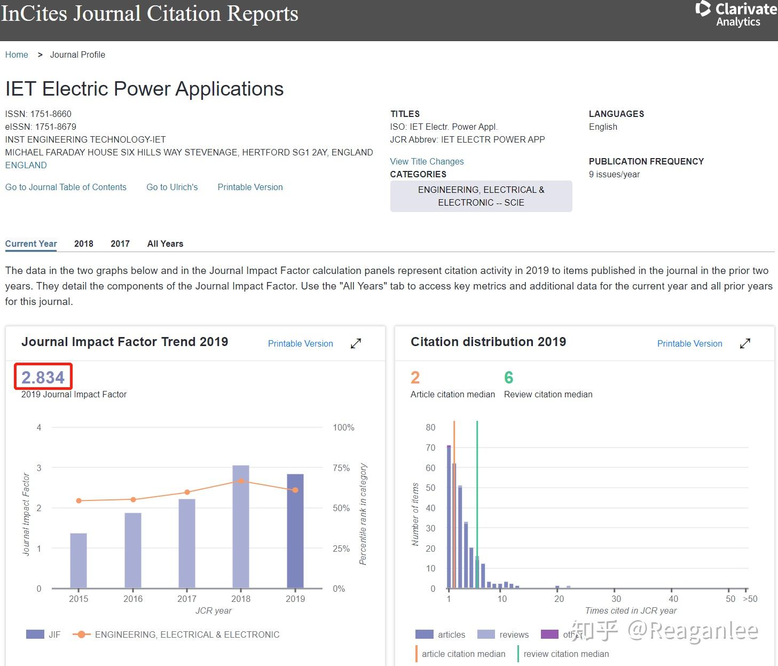Switch to the 2018 tab
Viewport: 778px width, 666px height.
(84, 244)
